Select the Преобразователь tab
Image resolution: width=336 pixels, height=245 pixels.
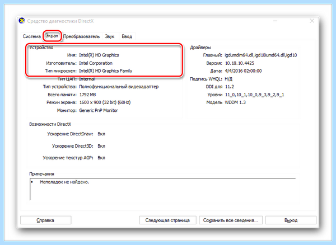[x=81, y=36]
